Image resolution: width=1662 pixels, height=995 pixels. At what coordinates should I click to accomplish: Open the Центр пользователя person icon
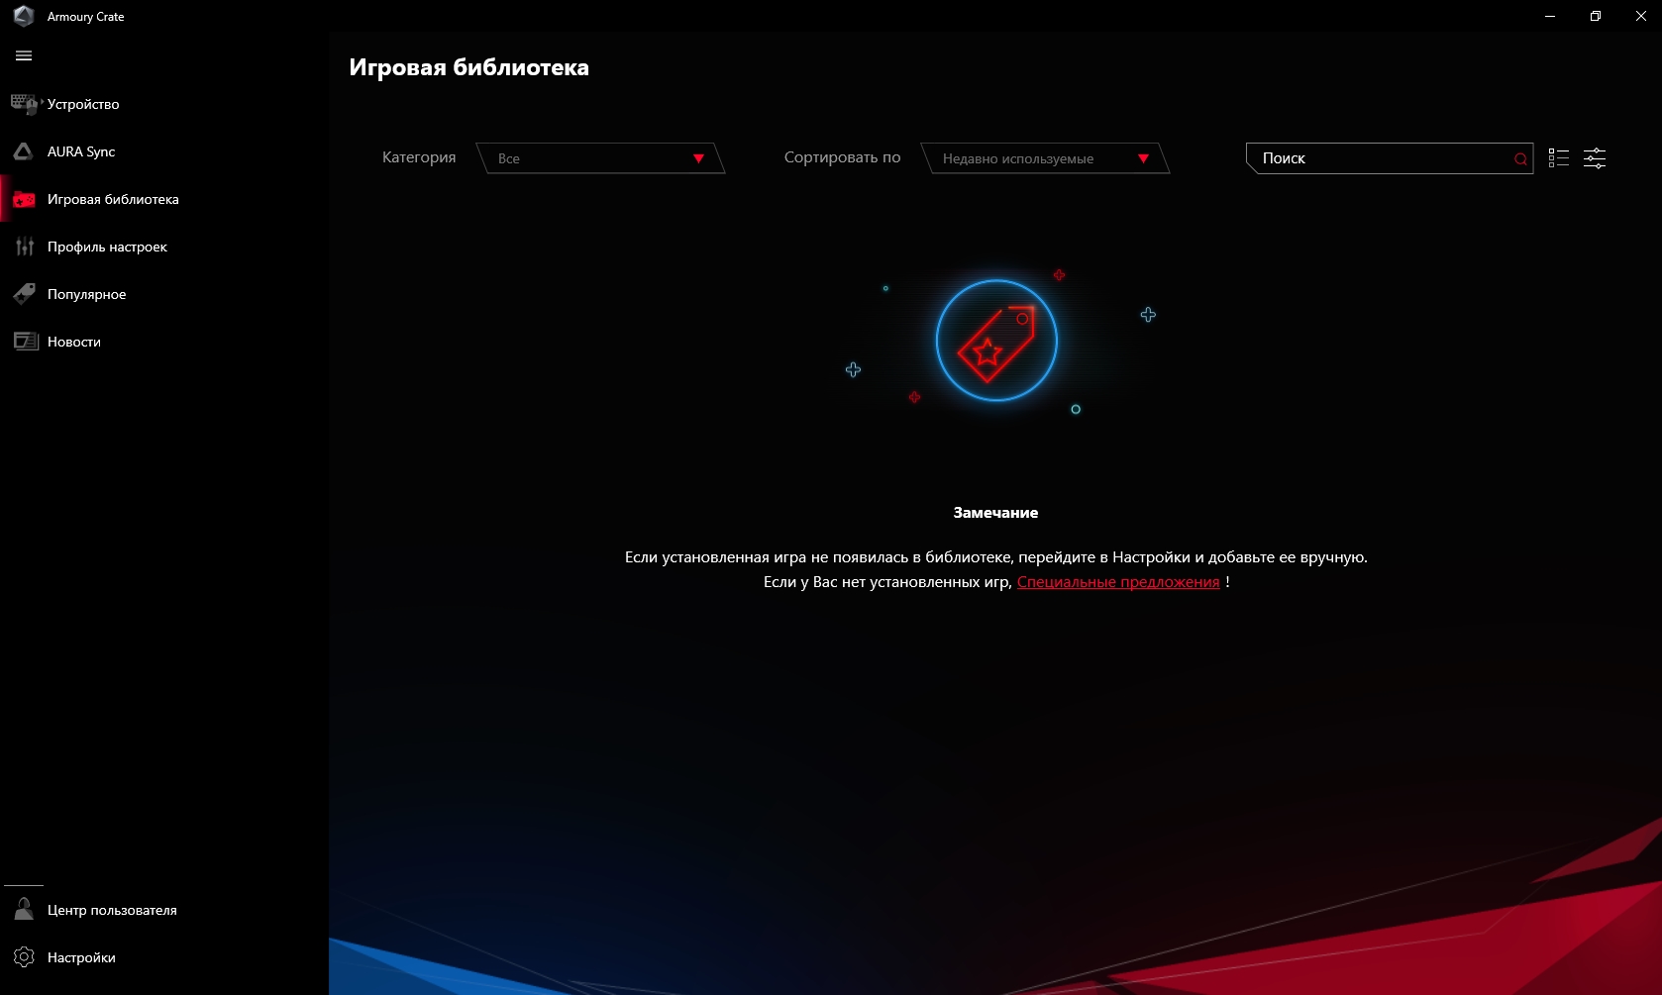24,909
